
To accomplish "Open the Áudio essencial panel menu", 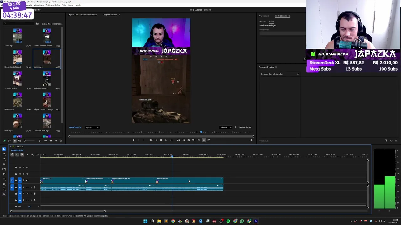I will 289,16.
